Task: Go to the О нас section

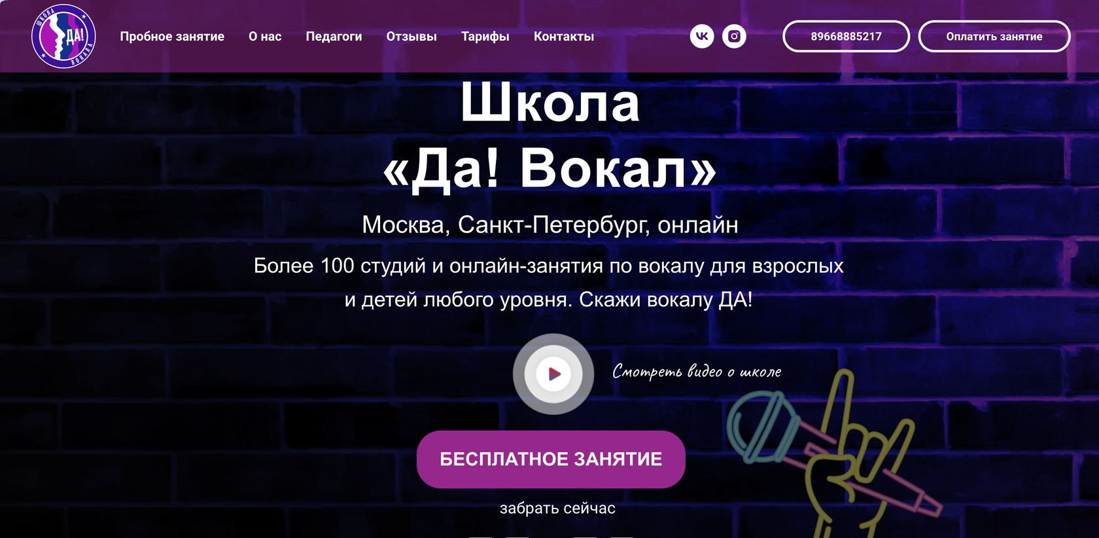Action: pos(265,37)
